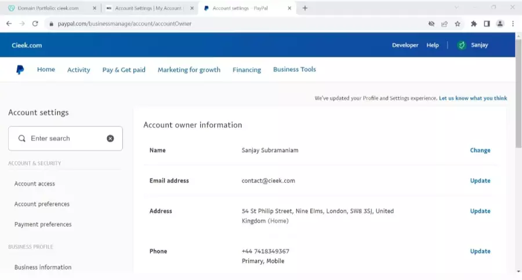Open the Activity menu
Screen dimensions: 522x280
tap(78, 70)
